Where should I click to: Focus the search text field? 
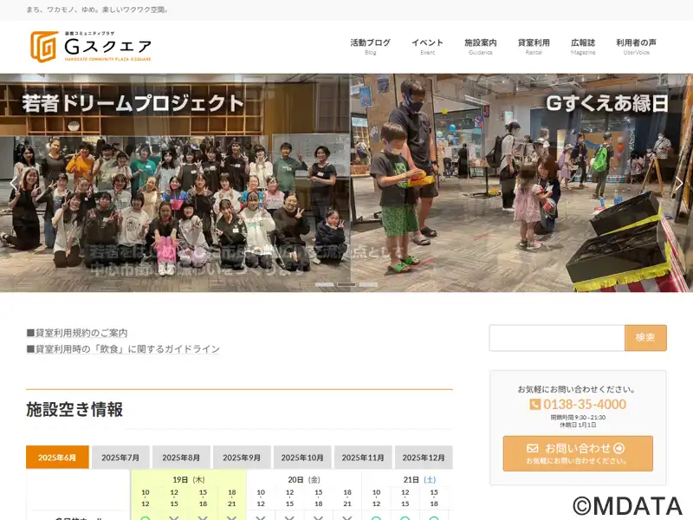557,338
